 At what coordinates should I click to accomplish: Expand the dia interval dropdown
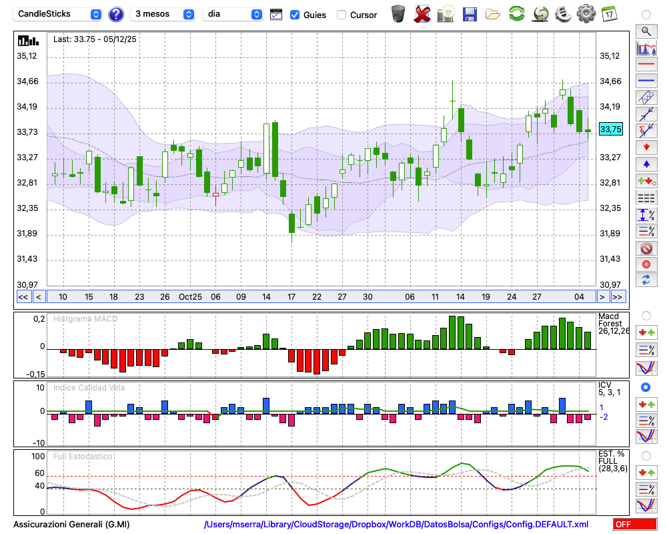[233, 14]
